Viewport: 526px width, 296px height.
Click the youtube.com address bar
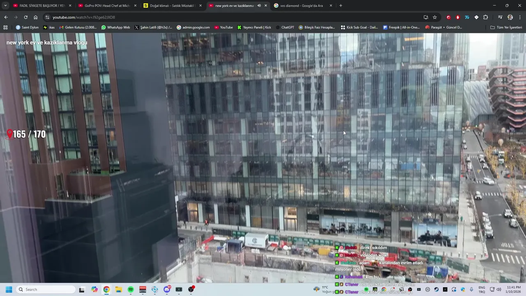pos(234,17)
